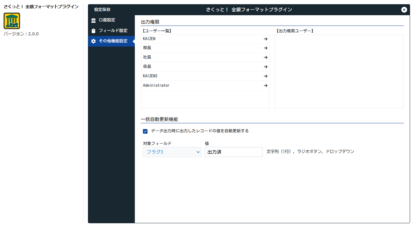The height and width of the screenshot is (231, 411).
Task: Click the 【出力権限ユーザー】 label
Action: (295, 31)
